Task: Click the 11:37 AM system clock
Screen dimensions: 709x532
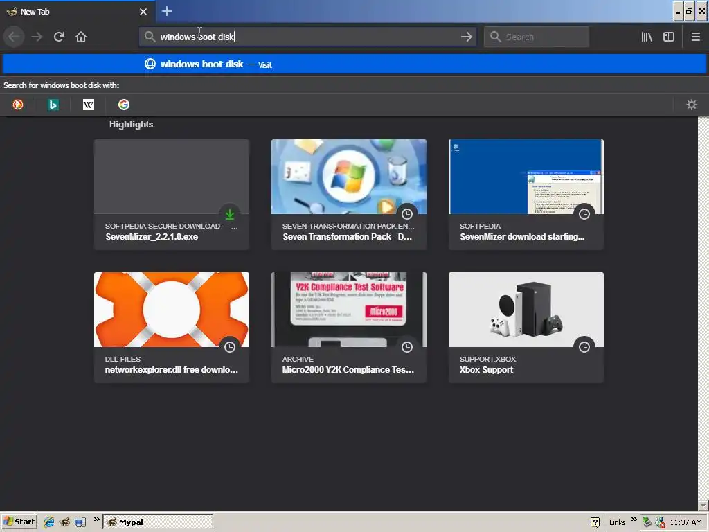Action: pos(685,522)
